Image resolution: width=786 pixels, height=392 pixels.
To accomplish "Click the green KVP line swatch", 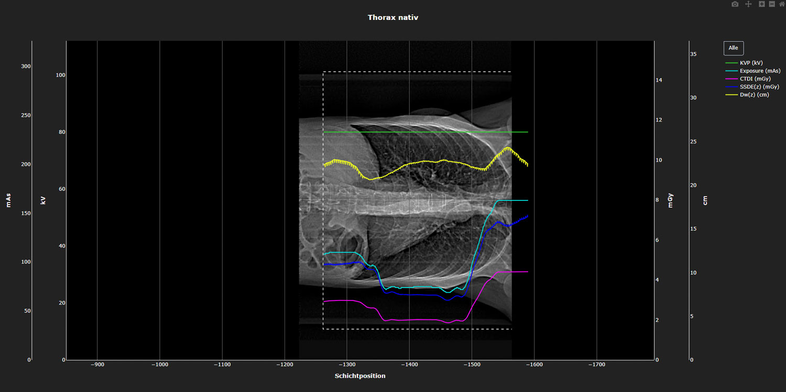I will pyautogui.click(x=732, y=63).
